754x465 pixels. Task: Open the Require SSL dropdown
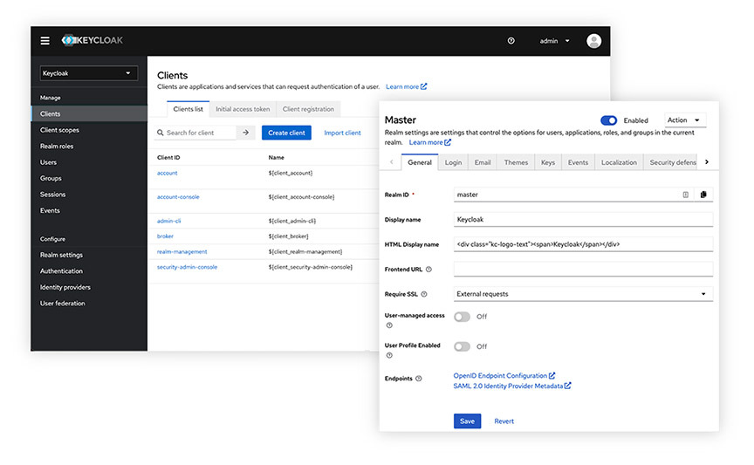coord(583,294)
